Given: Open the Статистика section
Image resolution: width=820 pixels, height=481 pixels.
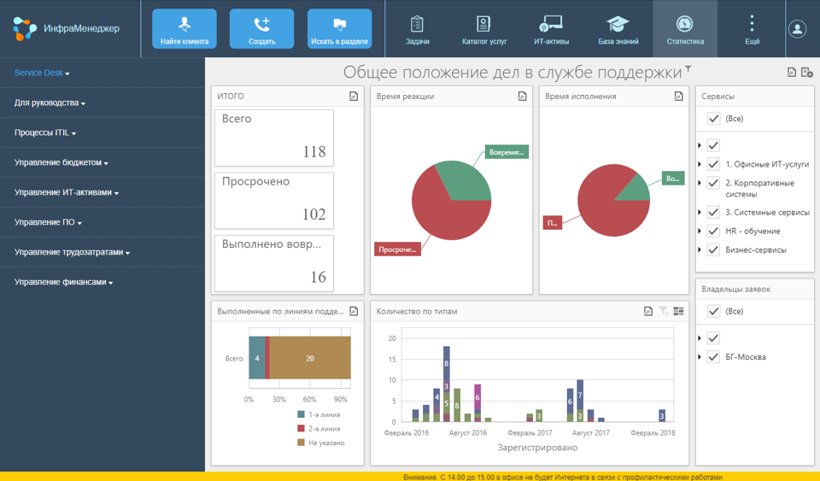Looking at the screenshot, I should pos(685,29).
